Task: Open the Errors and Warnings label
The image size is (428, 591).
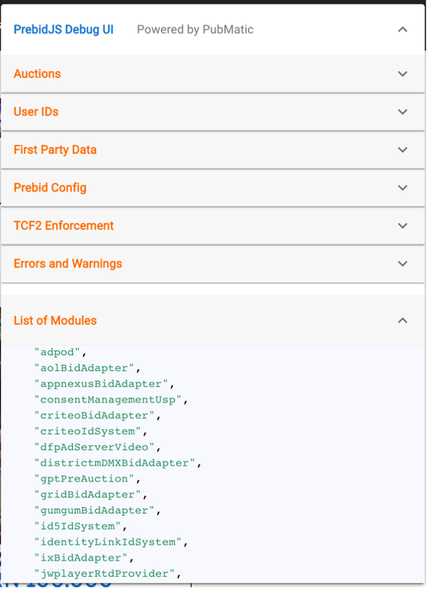Action: click(67, 263)
